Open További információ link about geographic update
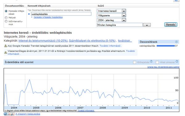The width and height of the screenshot is (185, 116). (x=130, y=51)
